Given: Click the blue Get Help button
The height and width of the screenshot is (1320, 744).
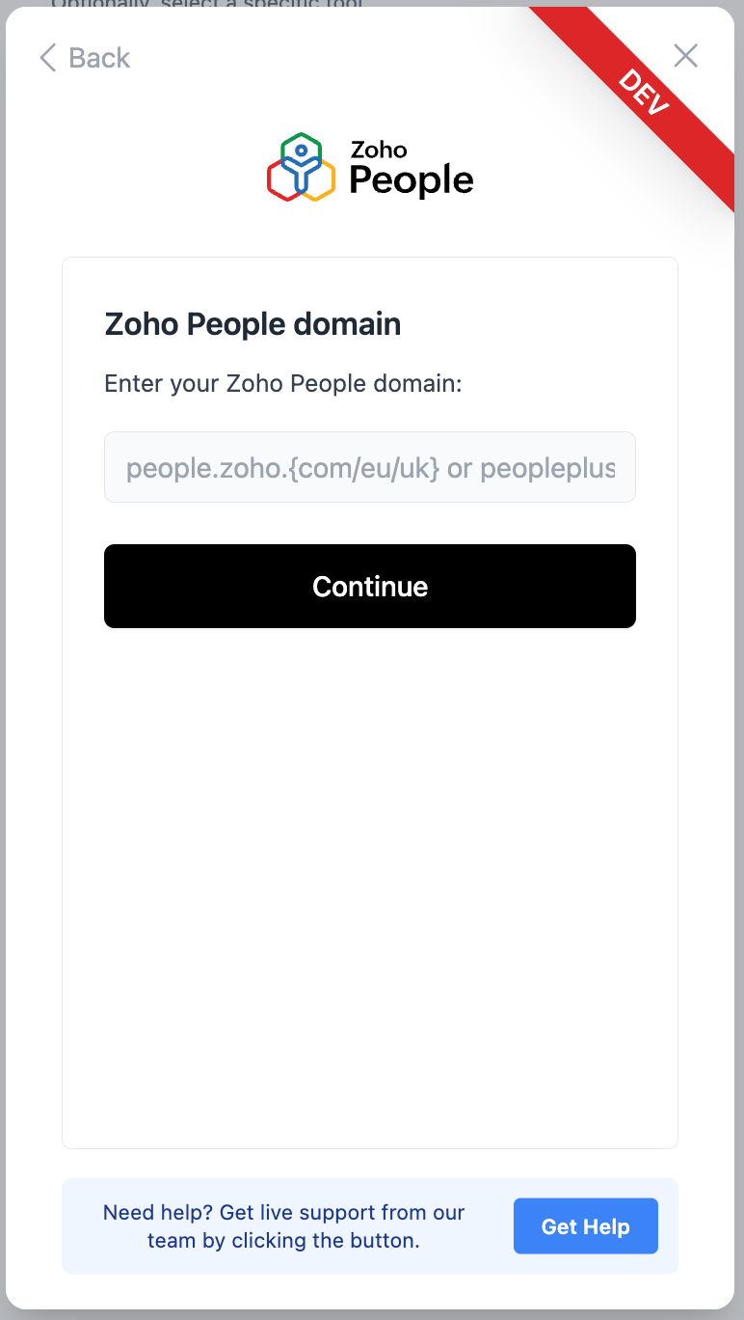Looking at the screenshot, I should [586, 1226].
